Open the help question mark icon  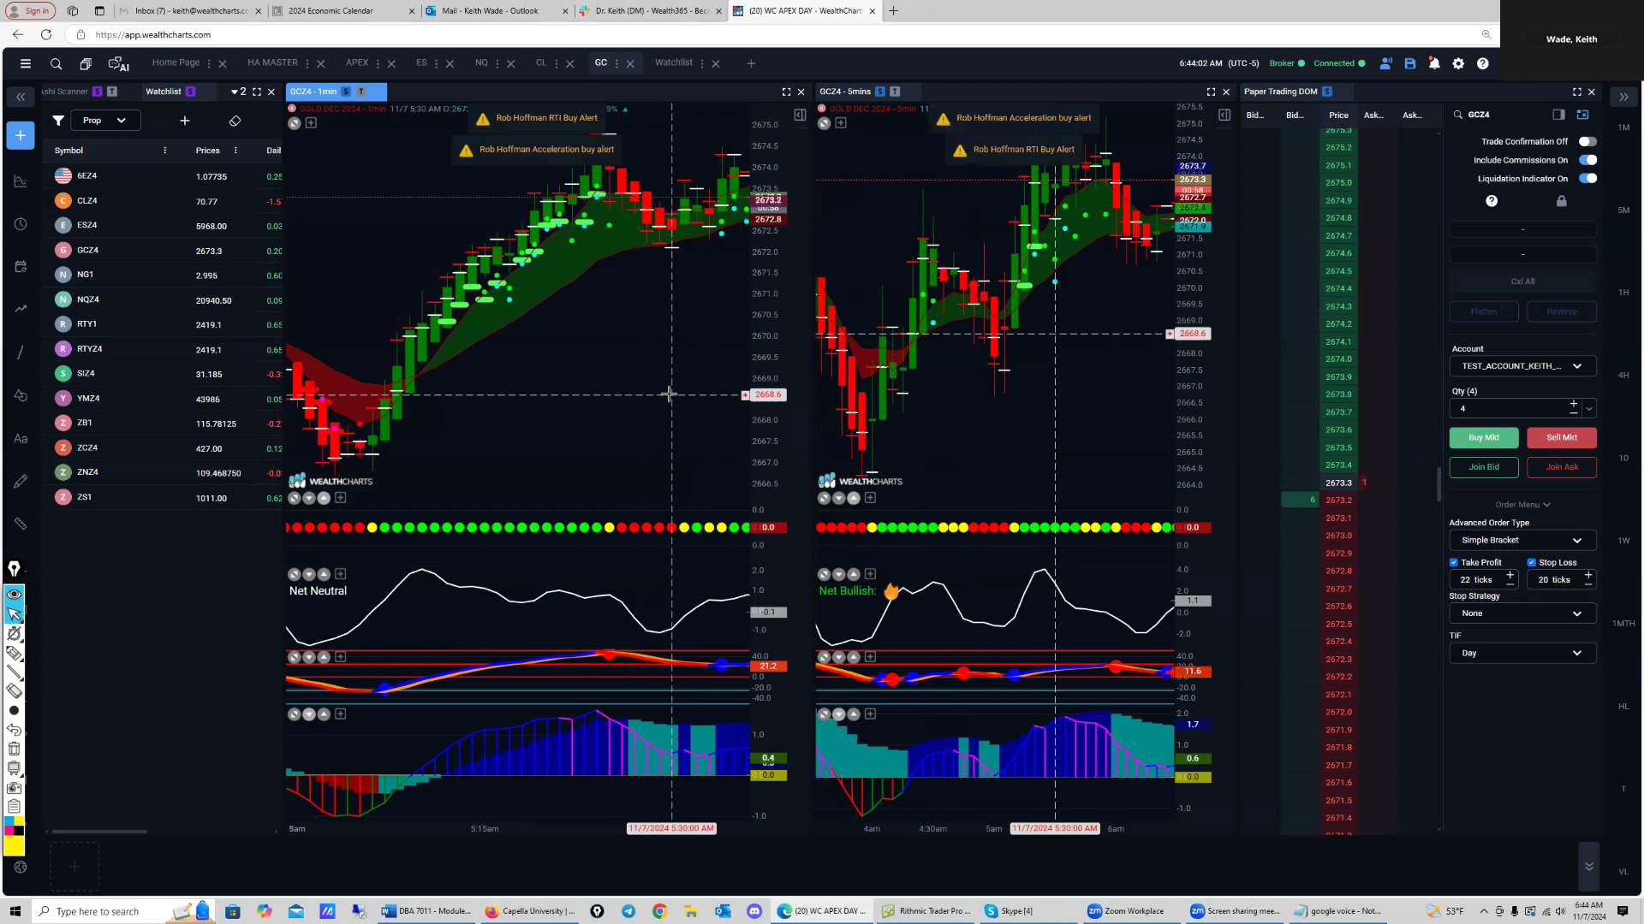(1483, 63)
